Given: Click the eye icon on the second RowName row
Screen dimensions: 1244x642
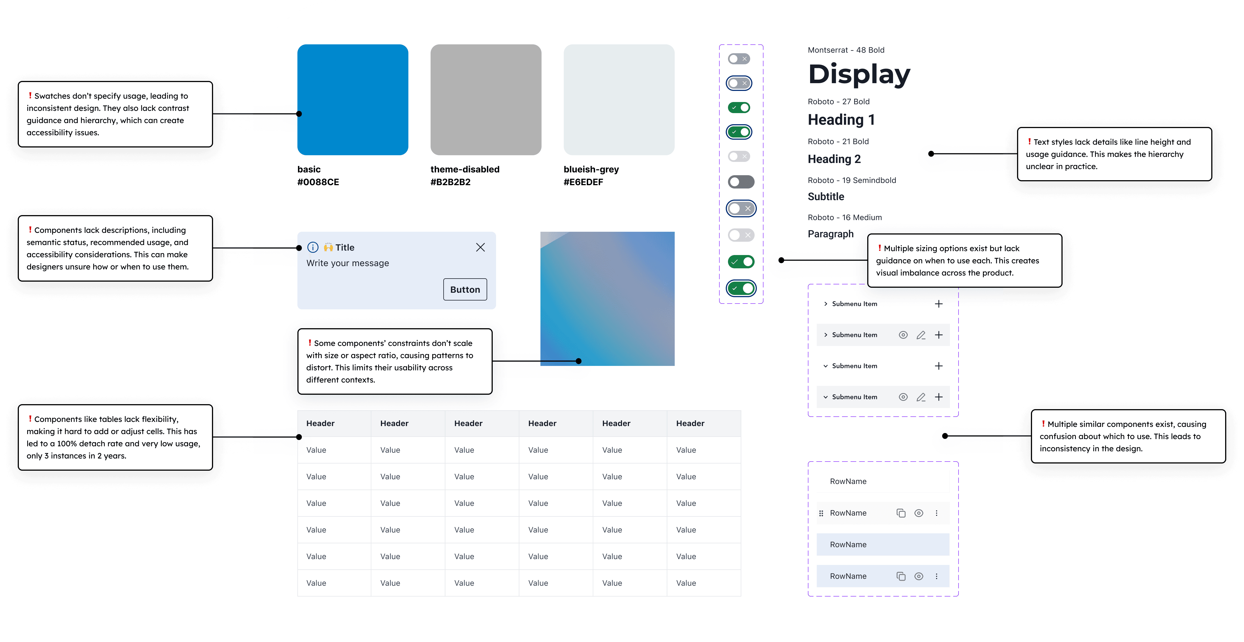Looking at the screenshot, I should click(x=919, y=513).
